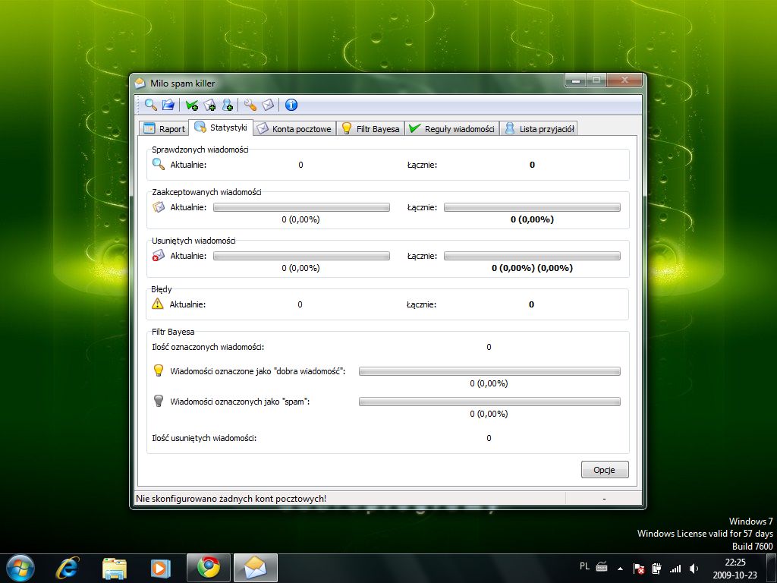Click the "Ilość oznaczonych wiadomości:" label
Viewport: 777px width, 583px height.
click(208, 347)
